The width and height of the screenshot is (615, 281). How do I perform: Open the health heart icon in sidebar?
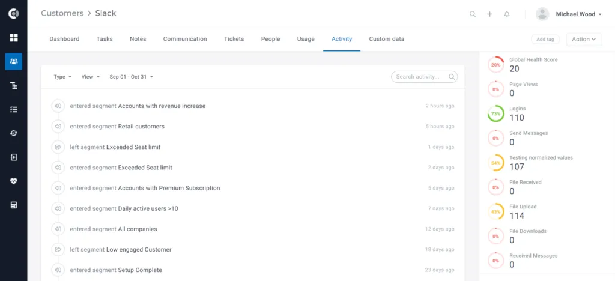(14, 181)
